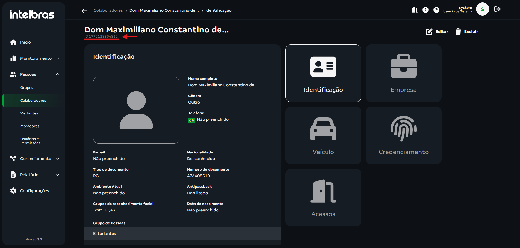Open the Veículo car card

pos(323,135)
